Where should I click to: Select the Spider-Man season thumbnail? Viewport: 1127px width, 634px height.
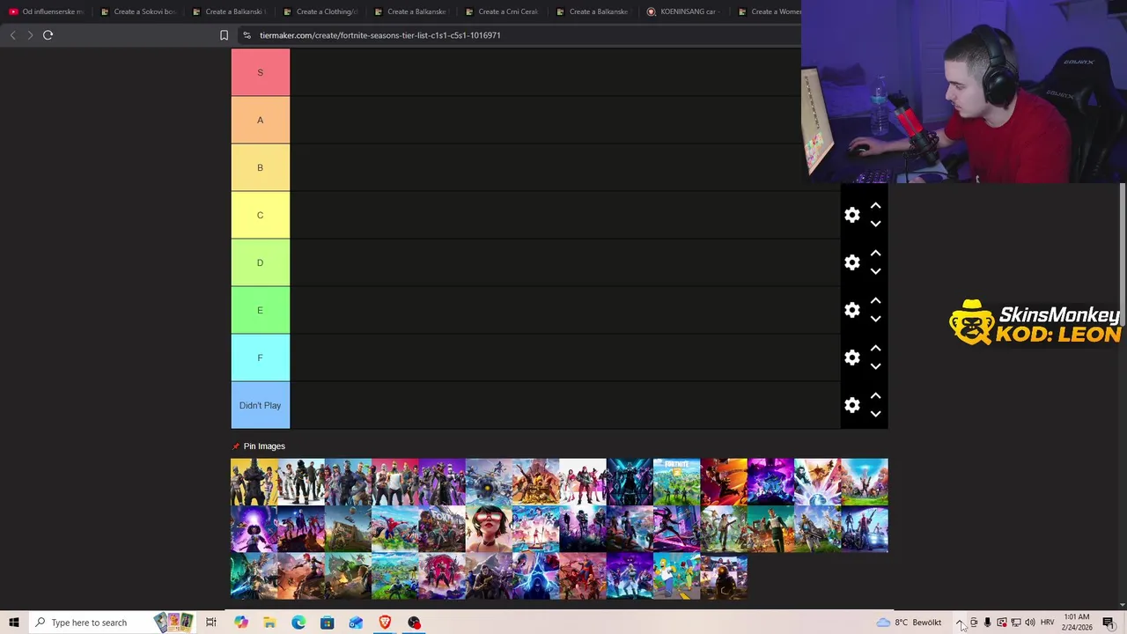point(394,529)
